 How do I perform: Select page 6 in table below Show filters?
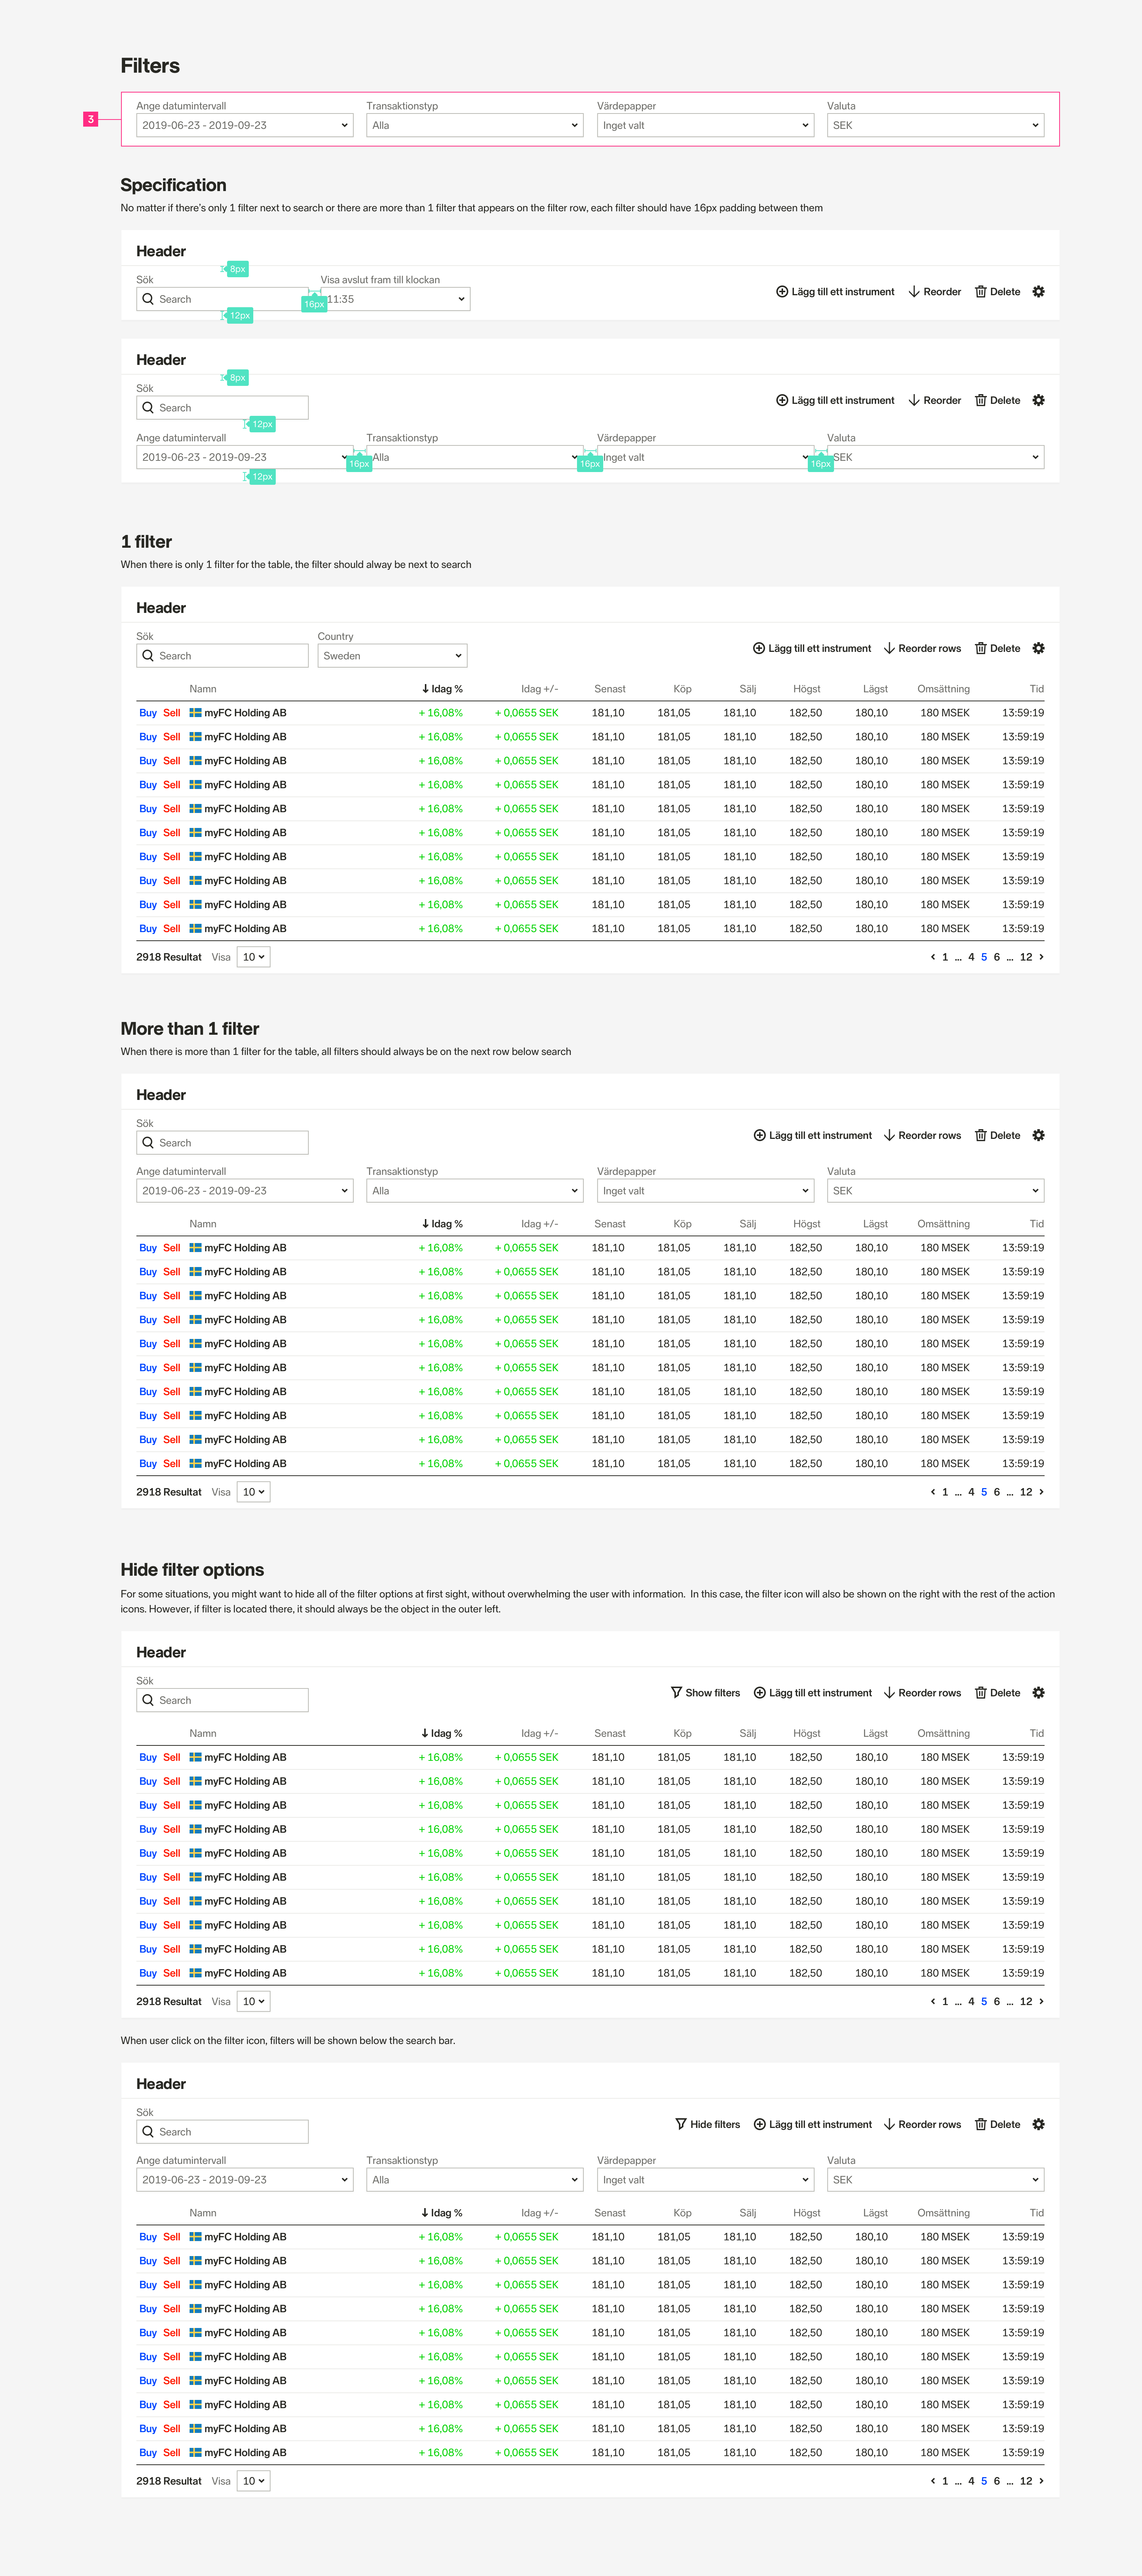tap(997, 2001)
